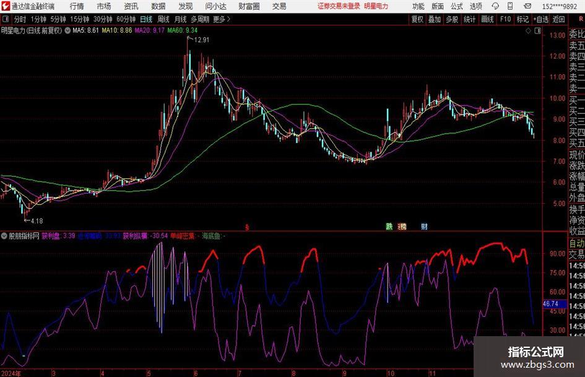The image size is (585, 377).
Task: Click the 多股 multi-stock button
Action: (452, 19)
